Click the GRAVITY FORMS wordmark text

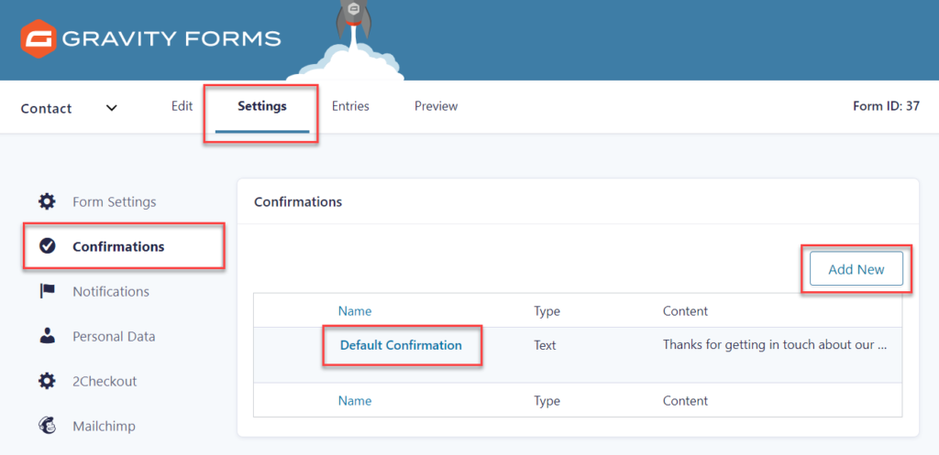coord(171,38)
